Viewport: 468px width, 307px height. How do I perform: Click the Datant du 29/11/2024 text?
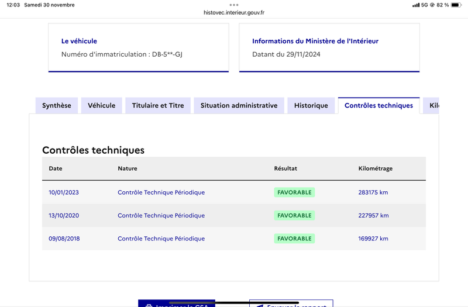pyautogui.click(x=286, y=54)
